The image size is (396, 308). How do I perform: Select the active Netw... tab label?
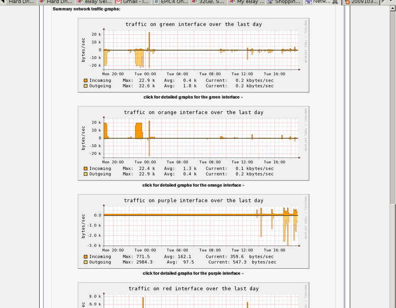click(322, 1)
